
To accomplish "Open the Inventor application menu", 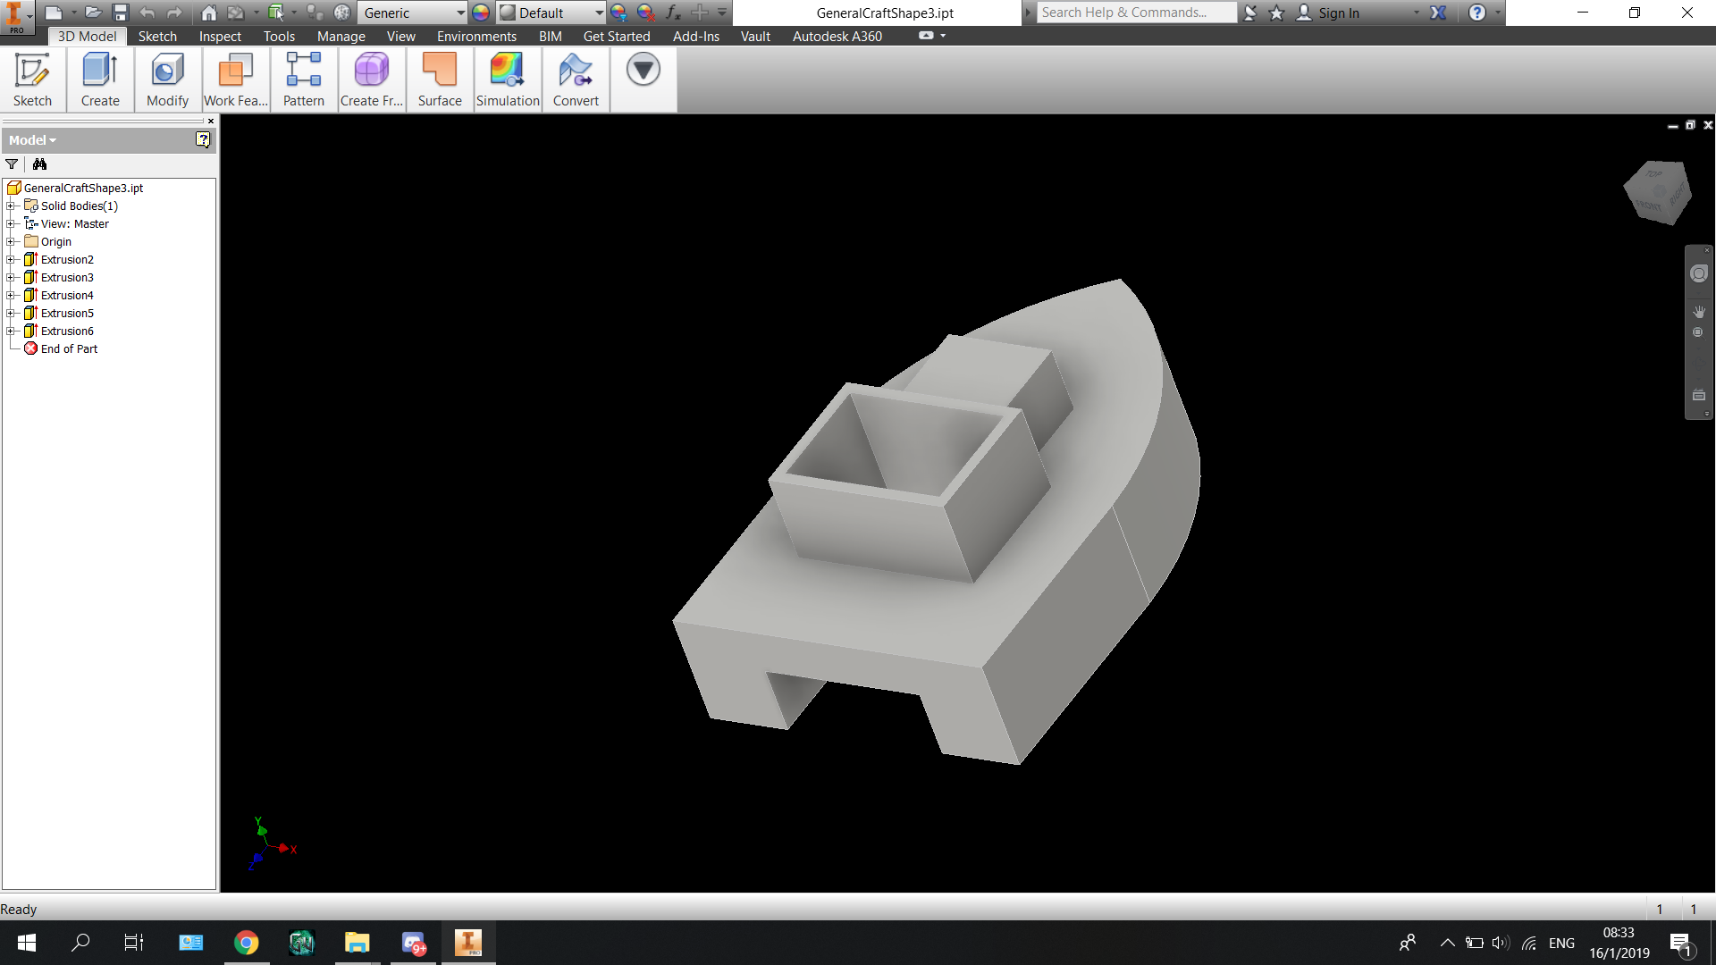I will tap(17, 17).
